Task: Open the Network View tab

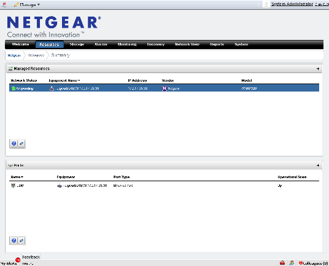Action: coord(187,44)
